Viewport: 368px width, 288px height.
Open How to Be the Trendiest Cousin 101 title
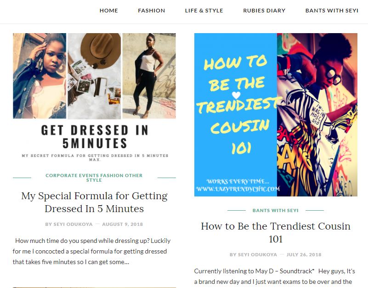[276, 232]
